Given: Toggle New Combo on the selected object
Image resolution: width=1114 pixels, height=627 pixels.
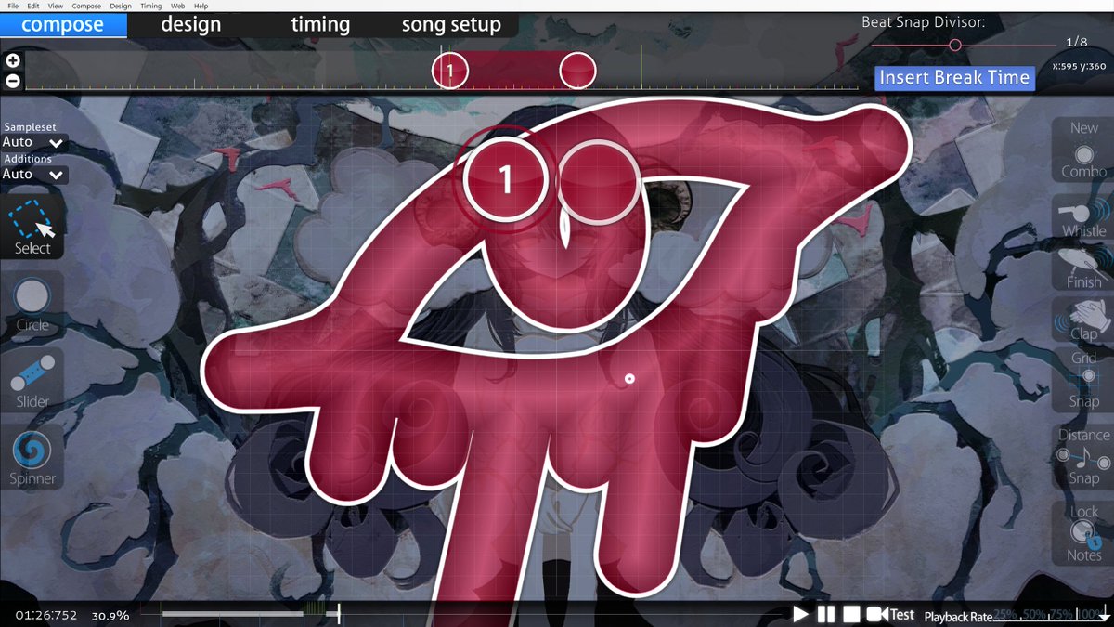Looking at the screenshot, I should pyautogui.click(x=1083, y=150).
